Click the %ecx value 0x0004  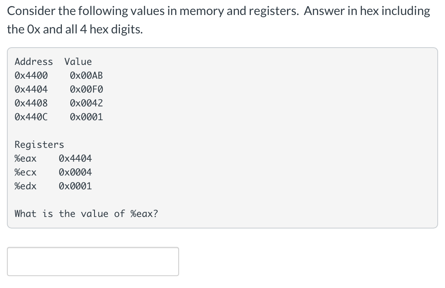click(x=75, y=172)
